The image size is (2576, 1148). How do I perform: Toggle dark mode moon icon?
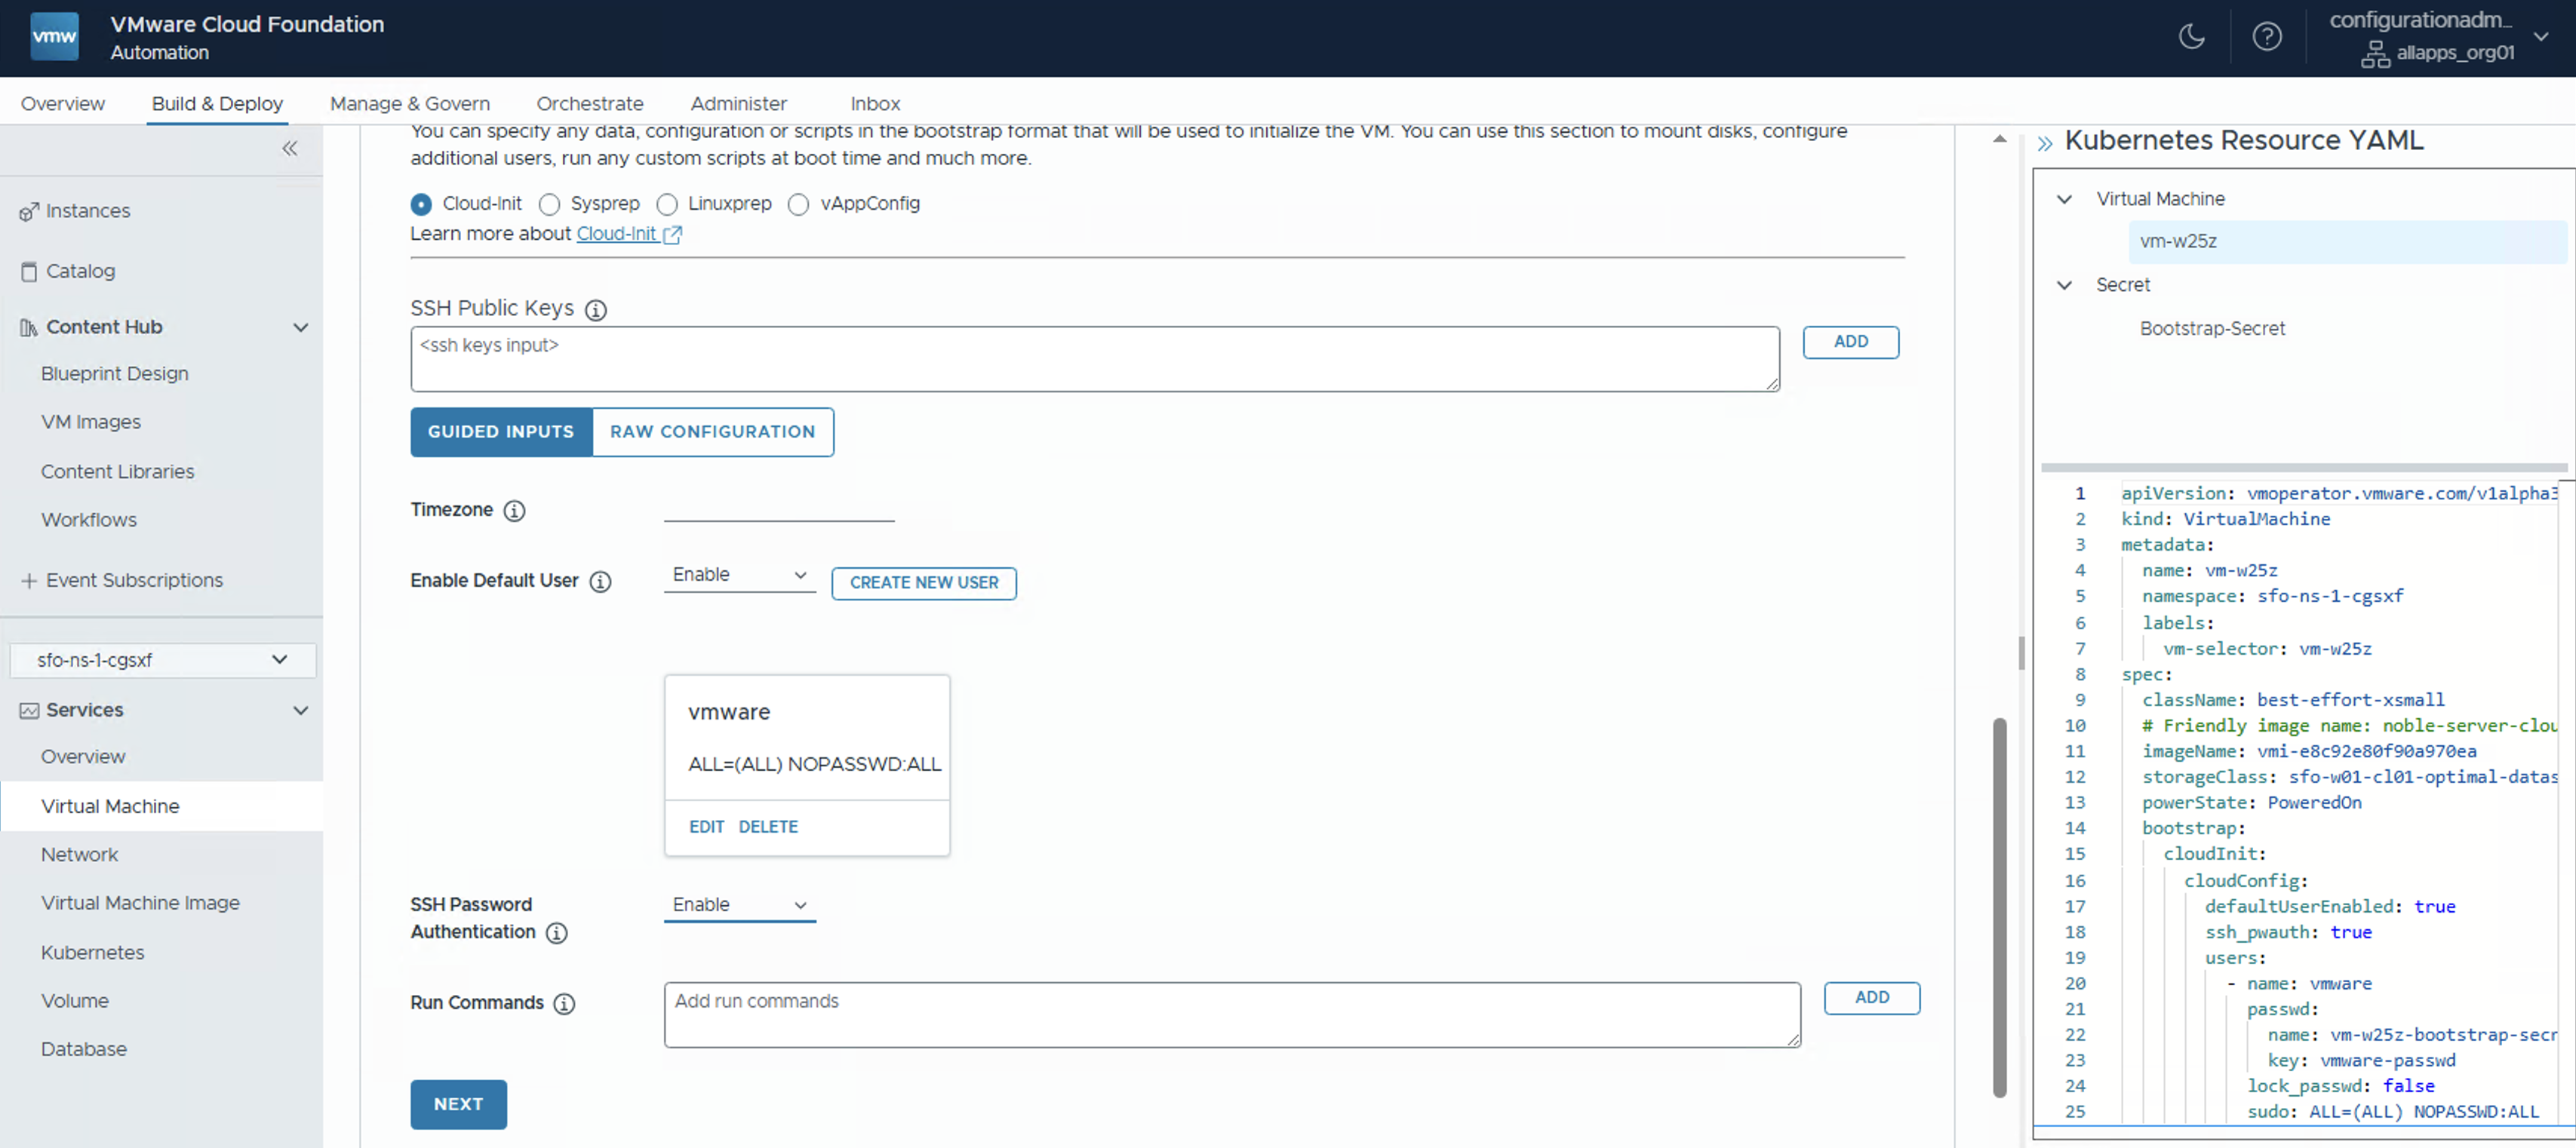click(x=2191, y=37)
